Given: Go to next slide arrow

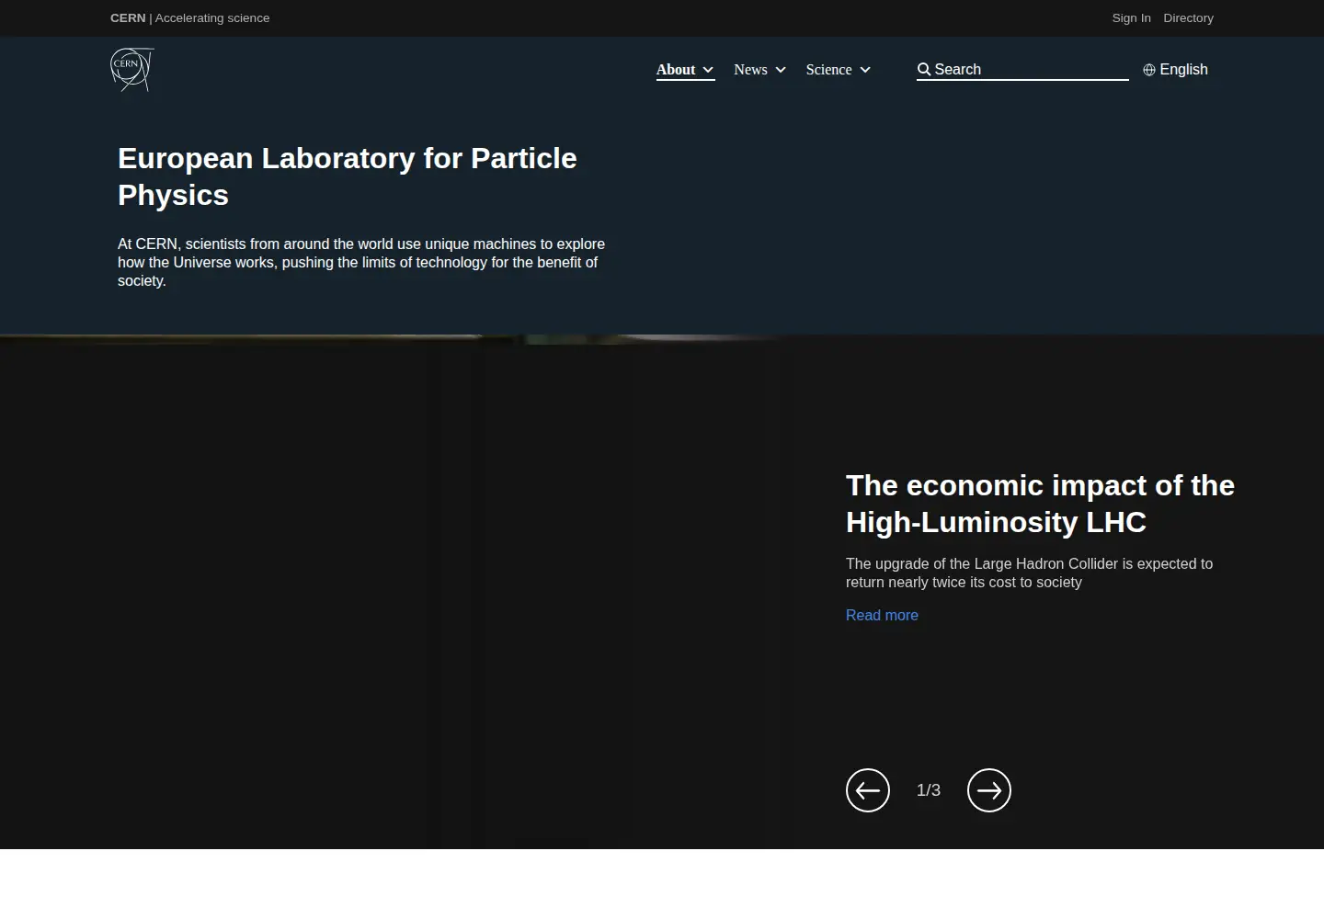Looking at the screenshot, I should 989,790.
